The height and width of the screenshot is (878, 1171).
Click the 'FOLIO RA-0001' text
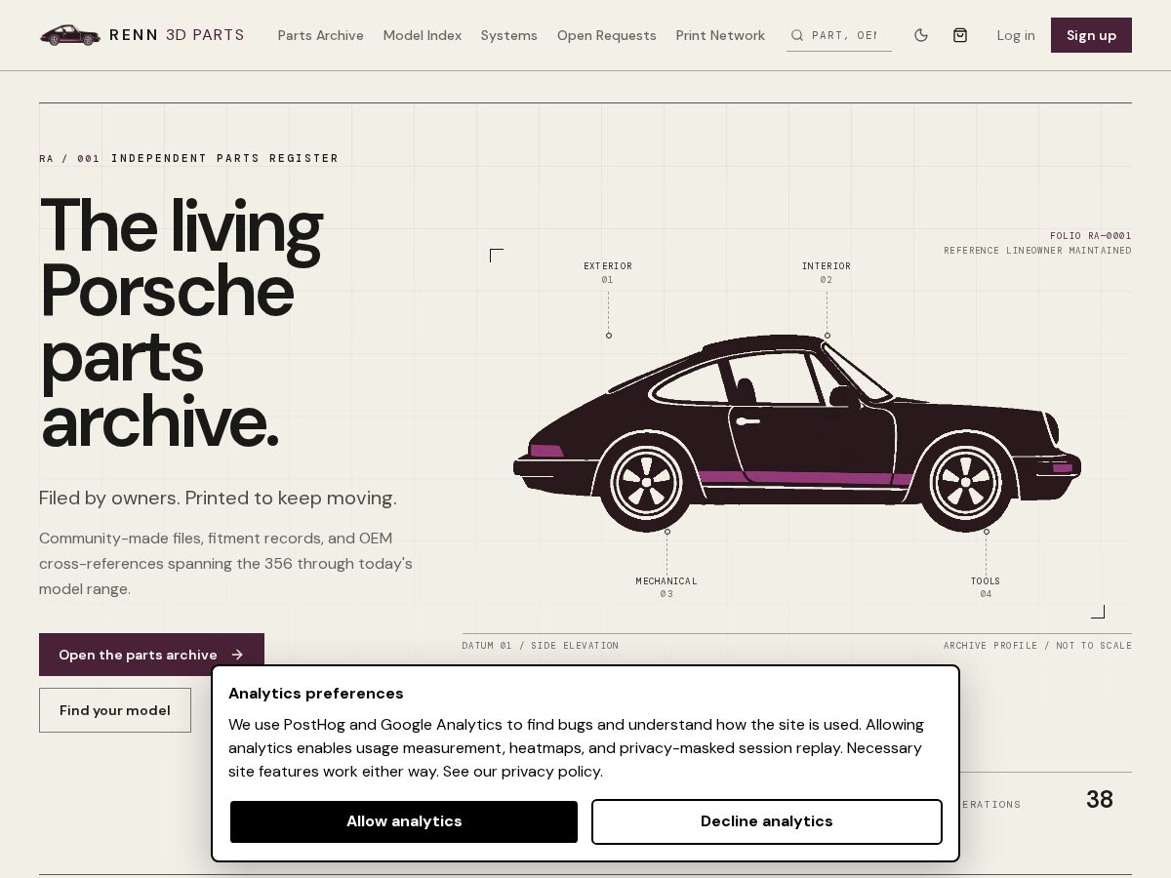tap(1091, 236)
